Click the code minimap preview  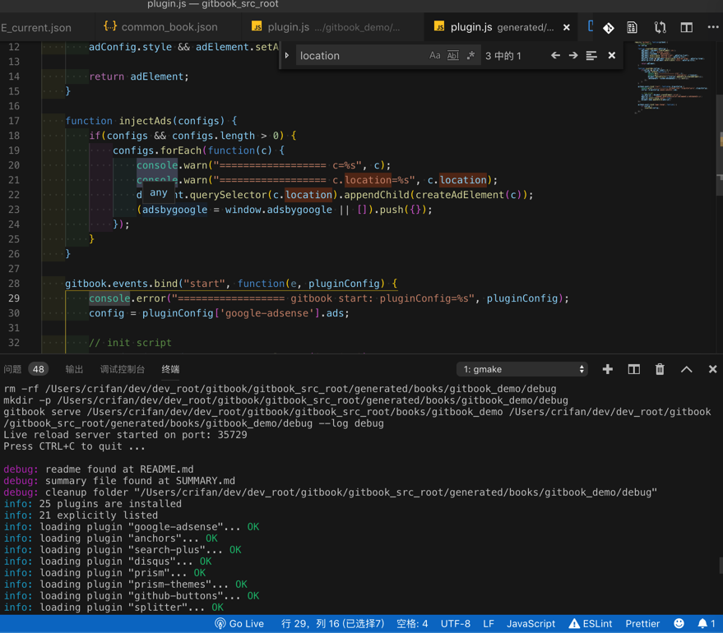(666, 86)
